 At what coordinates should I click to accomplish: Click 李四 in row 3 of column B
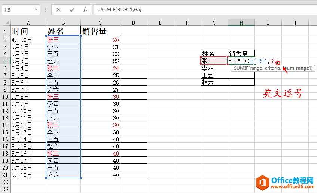(63, 47)
